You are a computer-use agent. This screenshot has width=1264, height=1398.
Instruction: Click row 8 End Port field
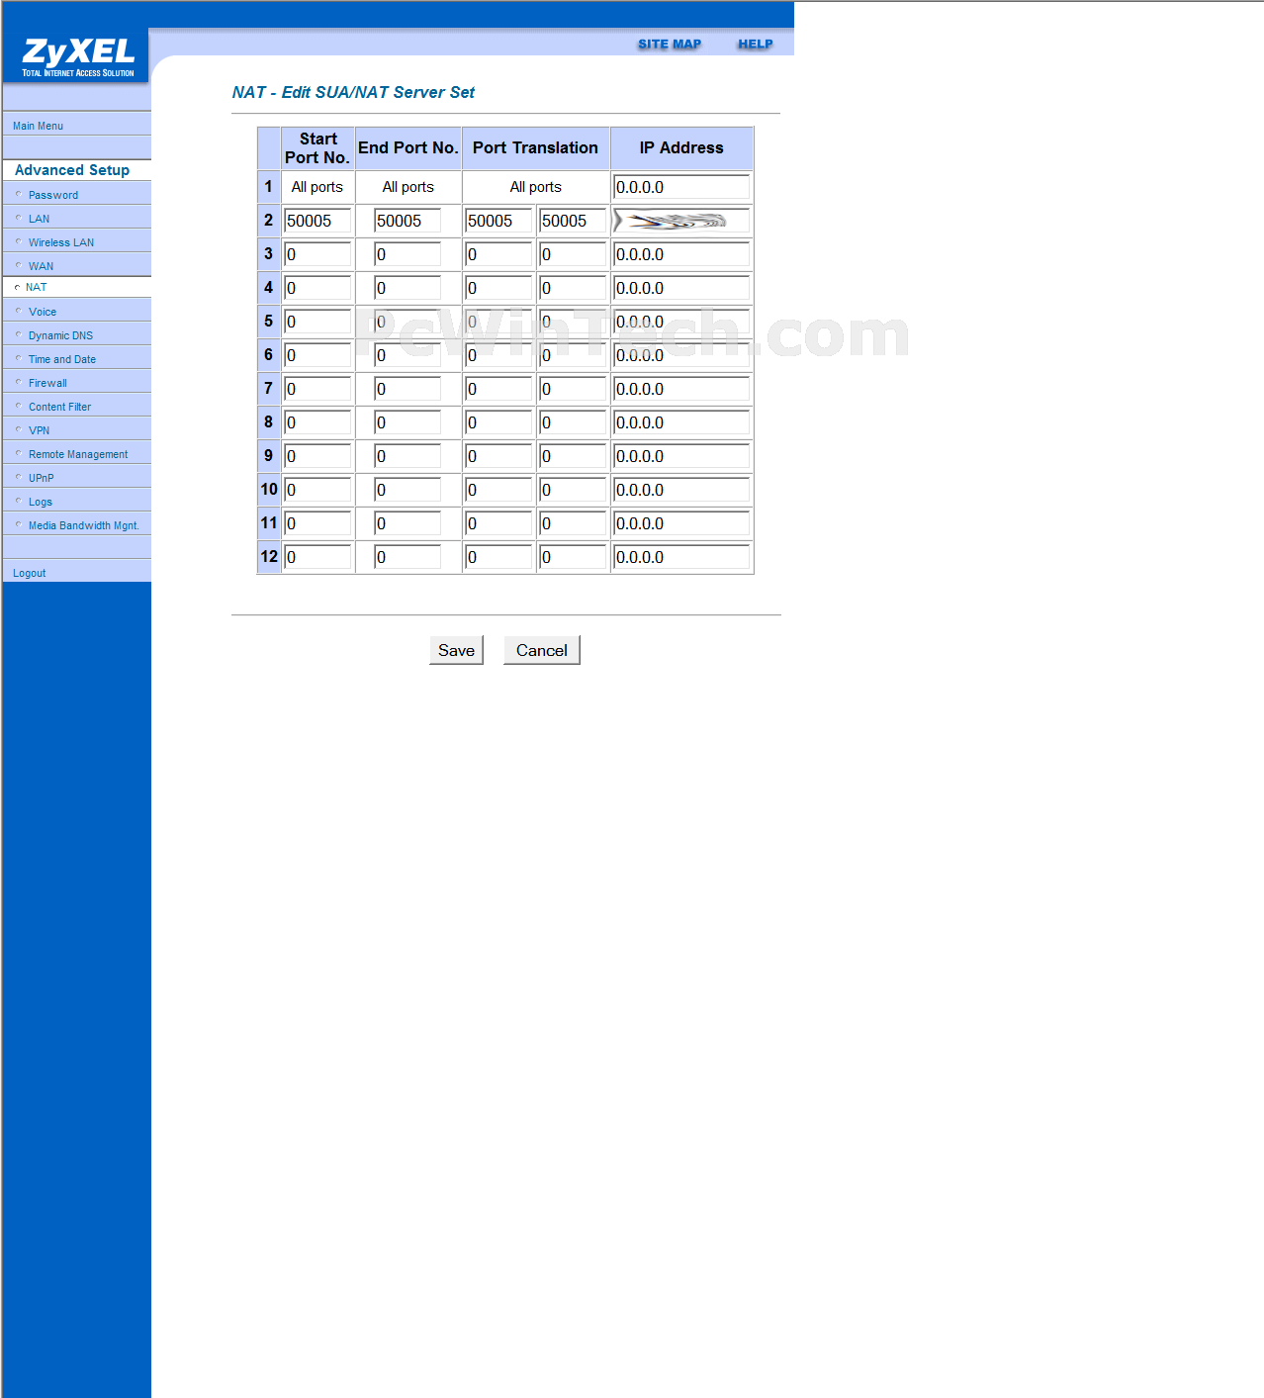point(407,422)
